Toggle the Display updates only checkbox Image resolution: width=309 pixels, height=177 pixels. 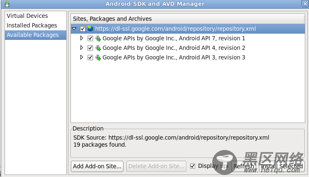193,166
